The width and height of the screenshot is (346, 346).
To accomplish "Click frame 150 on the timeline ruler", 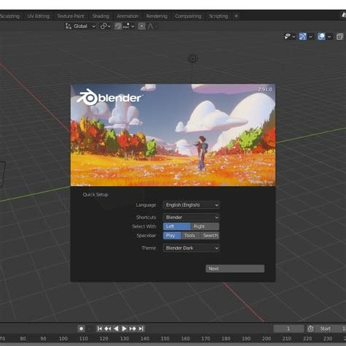I will point(165,339).
